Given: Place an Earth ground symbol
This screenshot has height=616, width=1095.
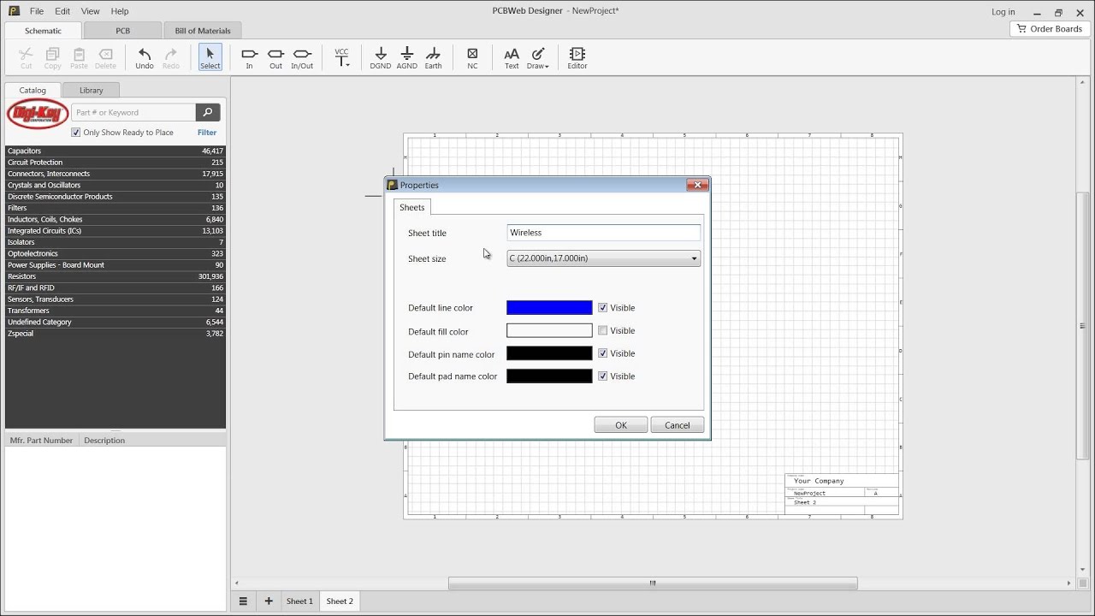Looking at the screenshot, I should 434,57.
